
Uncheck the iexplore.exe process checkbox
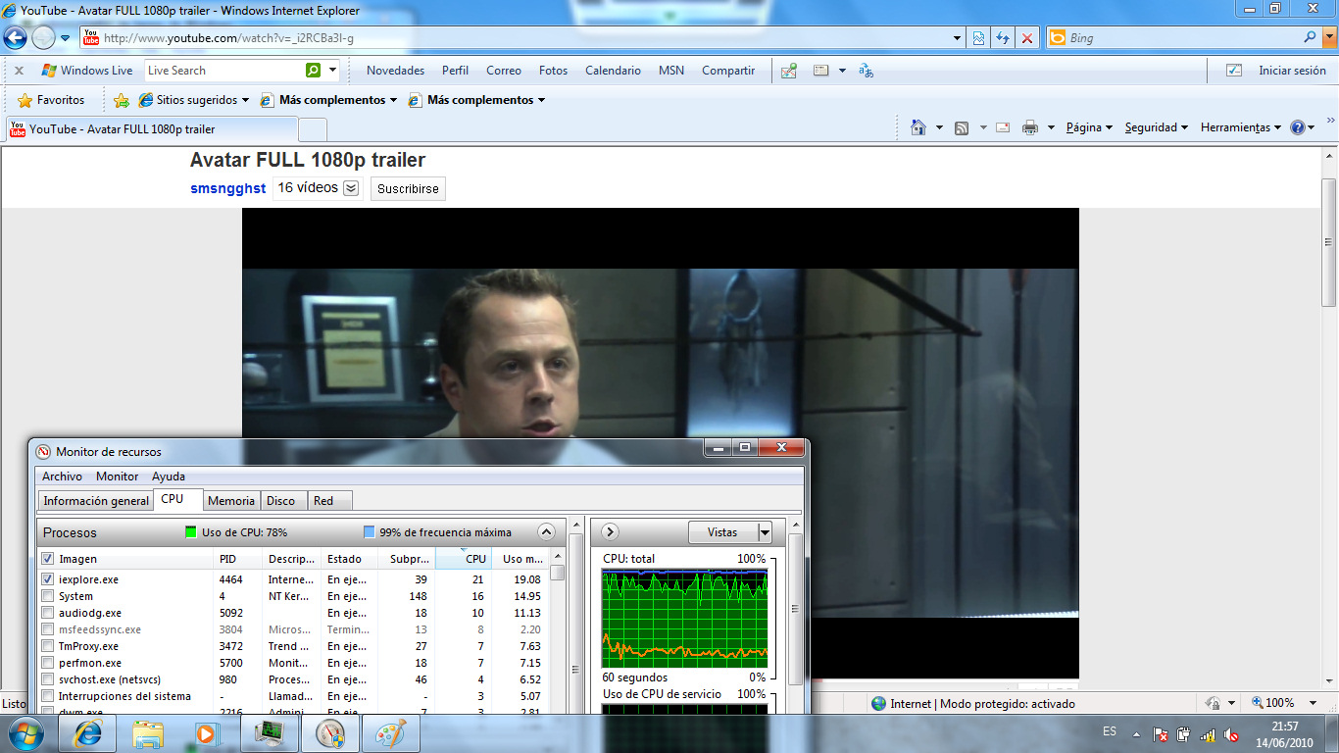pos(47,579)
